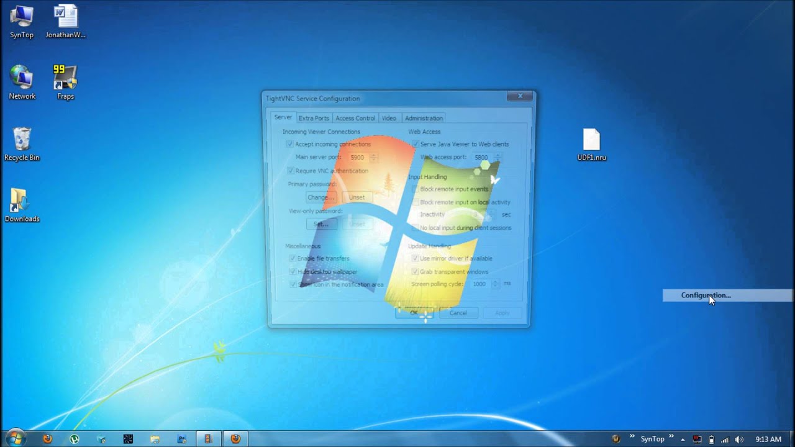Click Set... view-only password button
Screen dimensions: 795x447
point(321,224)
